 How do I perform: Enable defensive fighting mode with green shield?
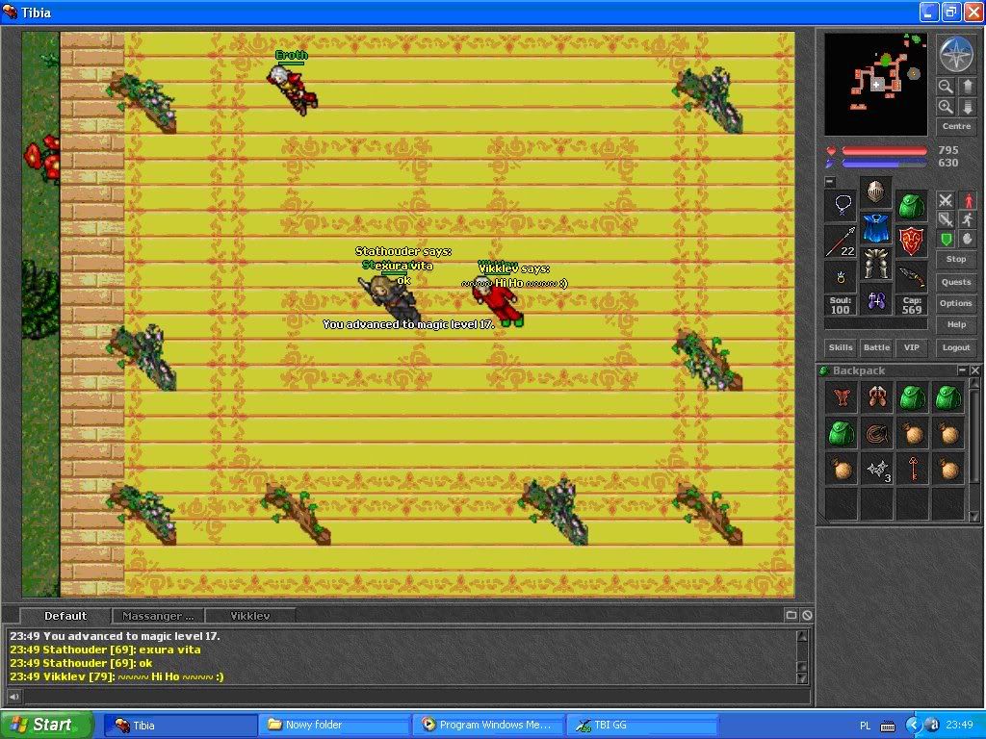click(x=946, y=239)
